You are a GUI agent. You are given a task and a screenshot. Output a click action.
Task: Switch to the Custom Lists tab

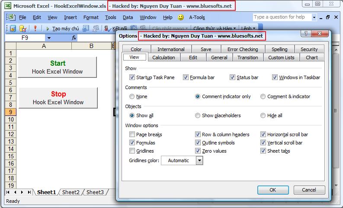click(x=281, y=58)
